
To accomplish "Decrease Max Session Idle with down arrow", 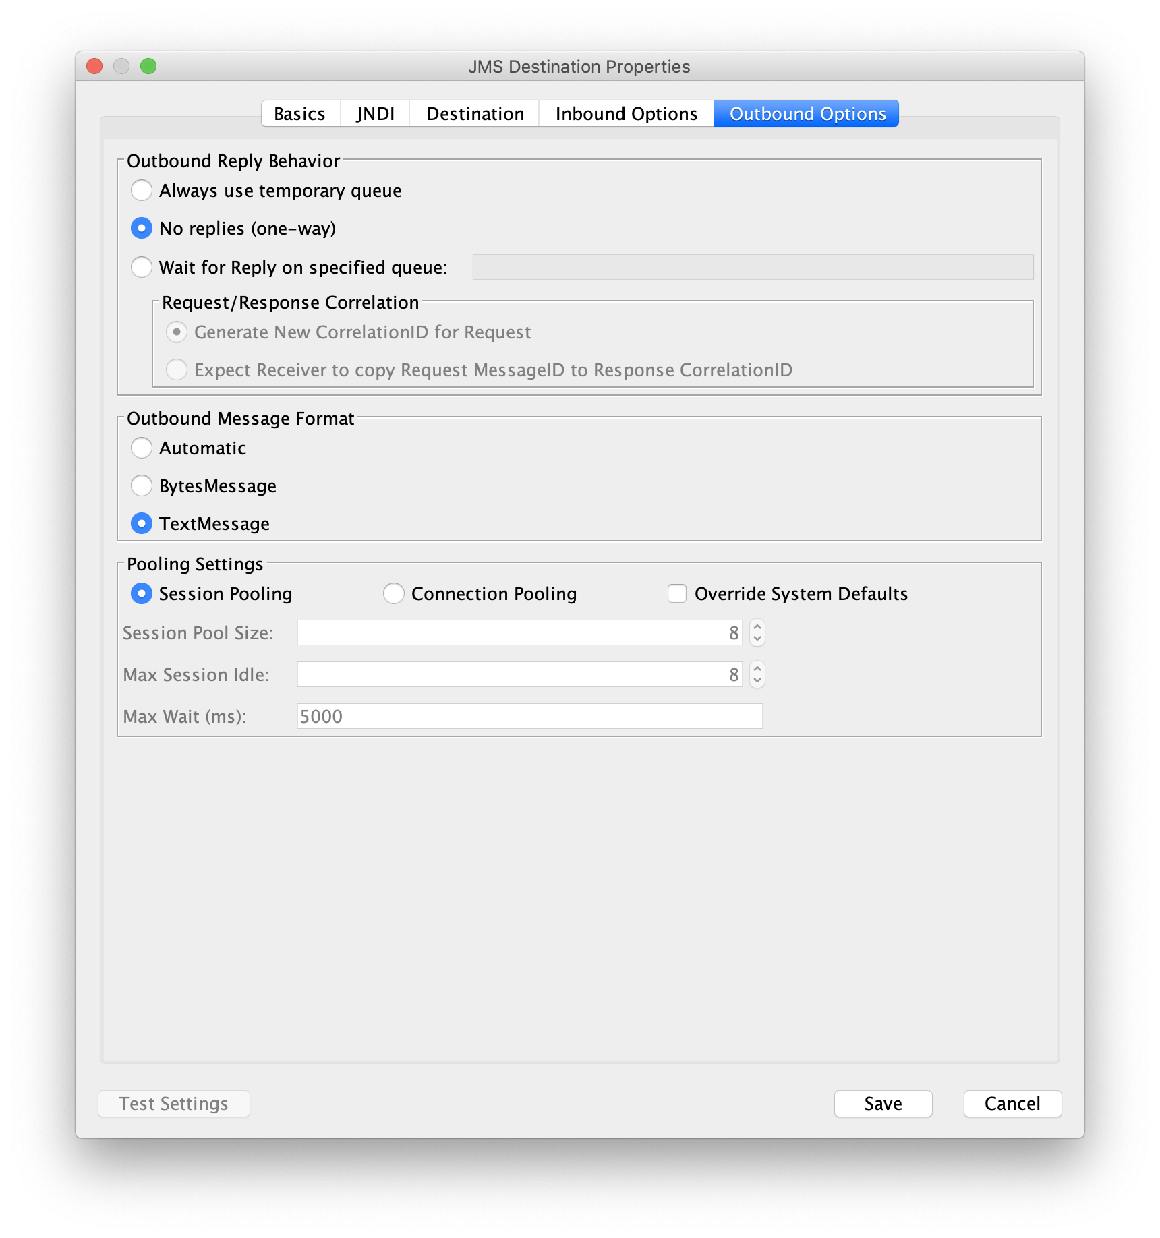I will pos(757,680).
